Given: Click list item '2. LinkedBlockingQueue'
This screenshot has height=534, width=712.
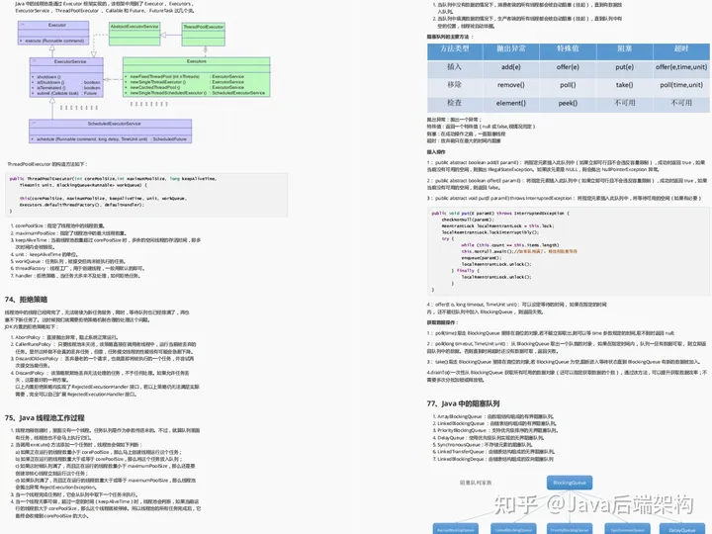Looking at the screenshot, I should (x=492, y=423).
